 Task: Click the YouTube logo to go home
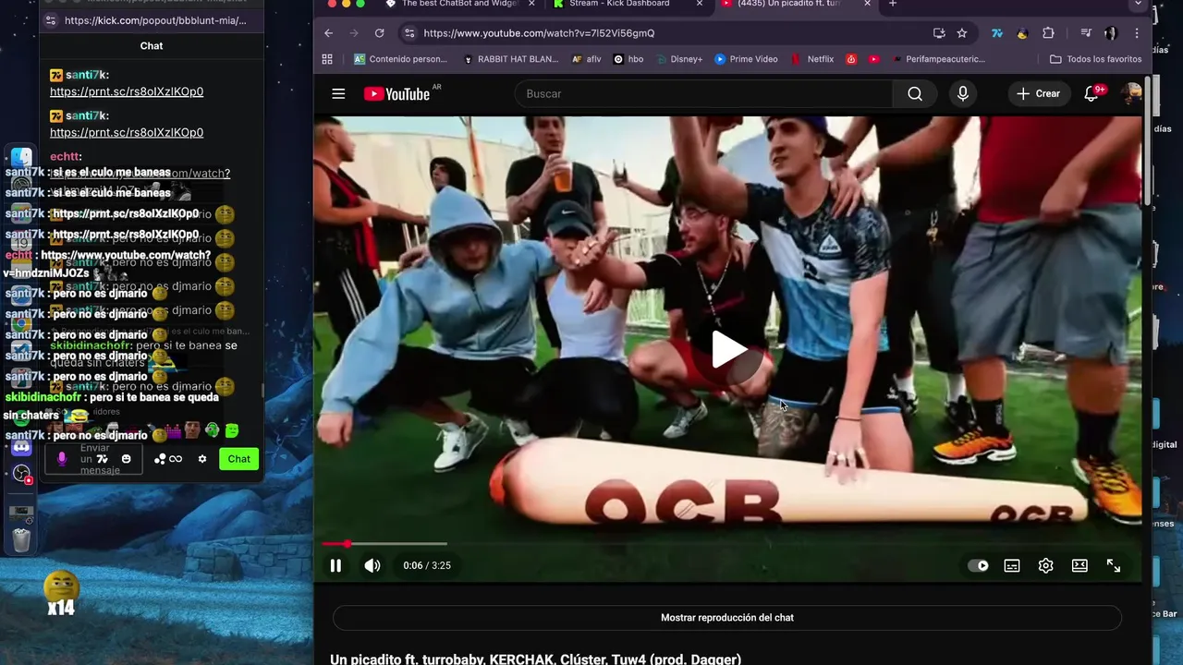coord(397,94)
